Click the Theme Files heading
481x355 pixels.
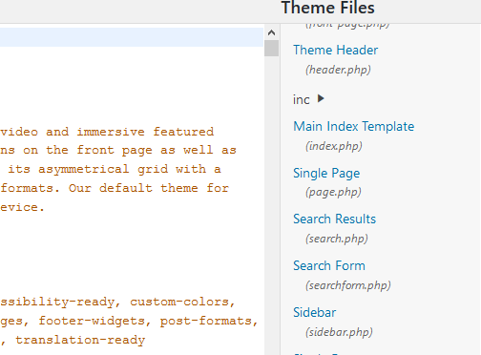pyautogui.click(x=328, y=8)
